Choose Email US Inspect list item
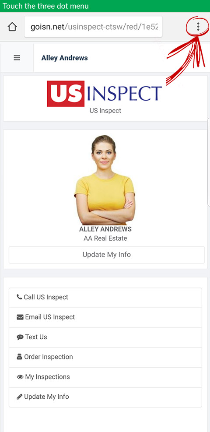 pos(105,317)
